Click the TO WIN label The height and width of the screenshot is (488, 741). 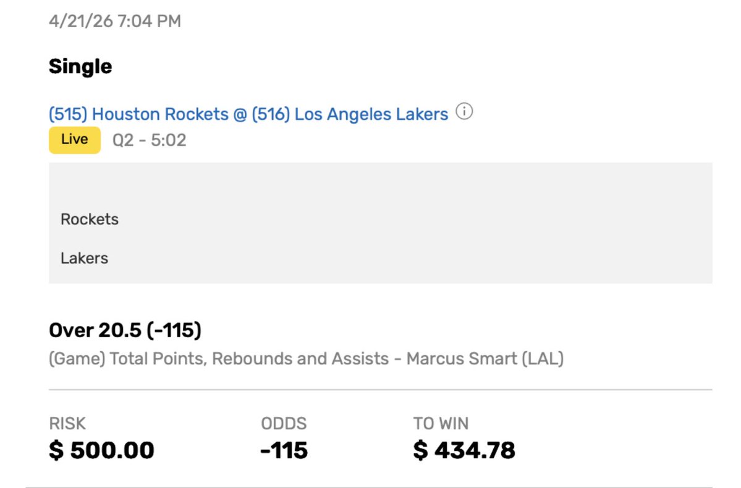[x=441, y=424]
